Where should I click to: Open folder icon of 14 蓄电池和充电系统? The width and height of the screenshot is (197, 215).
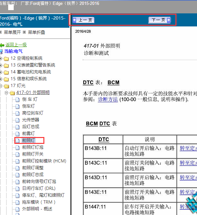6,72
